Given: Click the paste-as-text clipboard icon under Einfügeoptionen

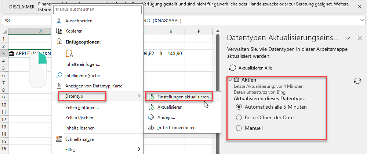Looking at the screenshot, I should pyautogui.click(x=69, y=53).
